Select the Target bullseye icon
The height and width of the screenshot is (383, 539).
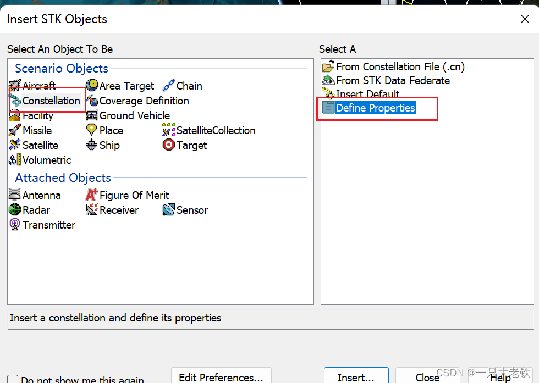tap(169, 145)
